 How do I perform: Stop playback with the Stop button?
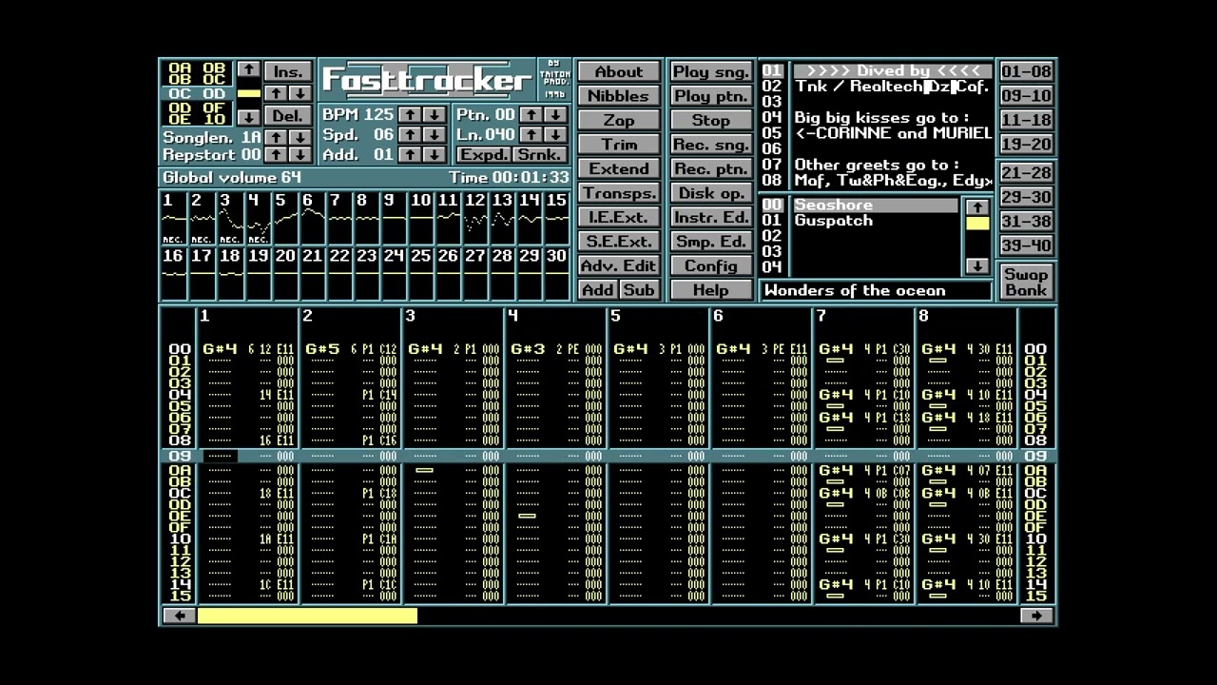[711, 121]
